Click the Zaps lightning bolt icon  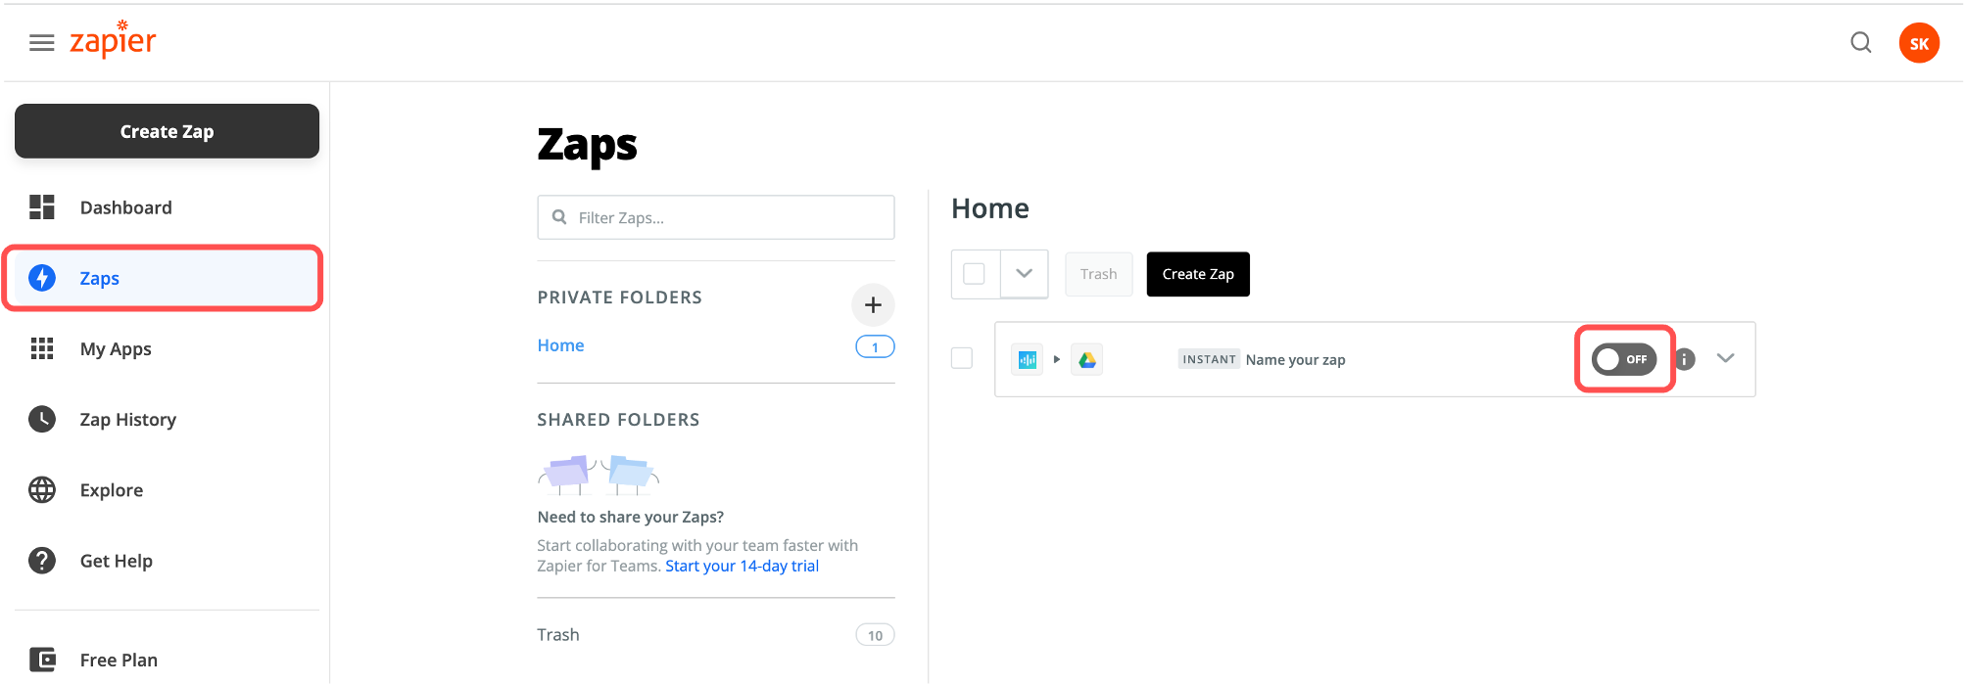pos(42,278)
